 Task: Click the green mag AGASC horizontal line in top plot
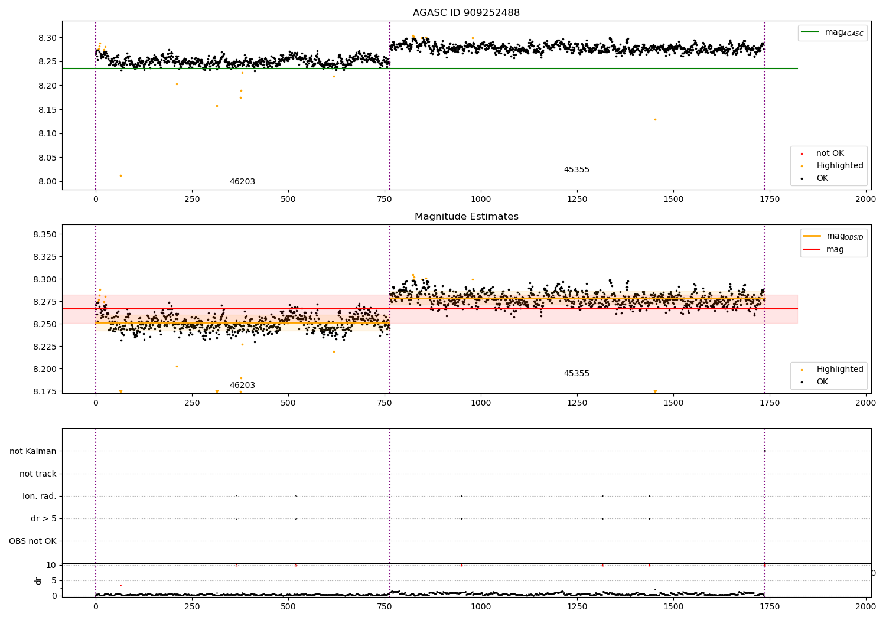click(x=430, y=68)
